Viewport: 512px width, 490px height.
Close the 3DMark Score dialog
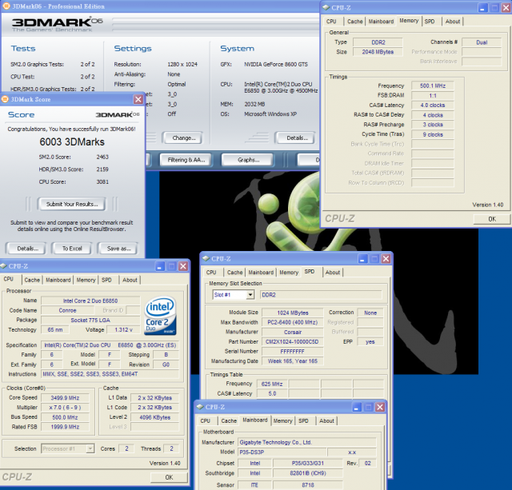[x=138, y=99]
